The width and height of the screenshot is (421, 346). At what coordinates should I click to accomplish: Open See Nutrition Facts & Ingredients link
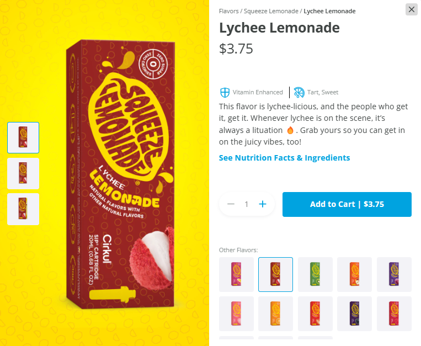click(284, 158)
